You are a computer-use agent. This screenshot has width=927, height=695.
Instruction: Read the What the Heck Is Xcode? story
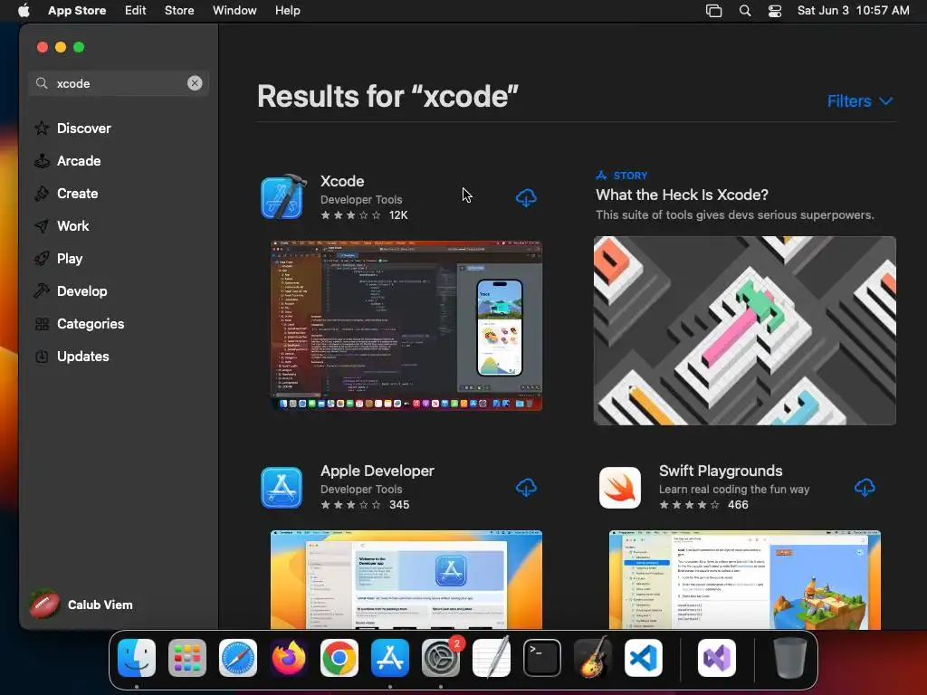(682, 195)
